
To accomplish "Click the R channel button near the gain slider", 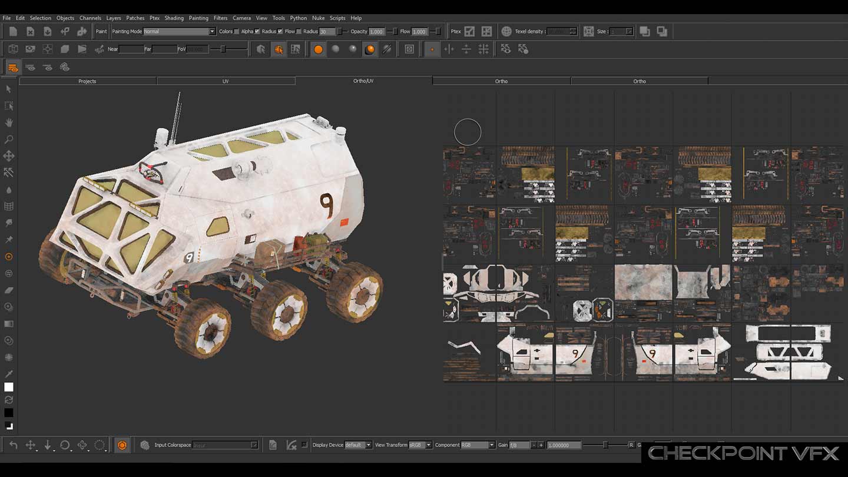I will pos(631,445).
